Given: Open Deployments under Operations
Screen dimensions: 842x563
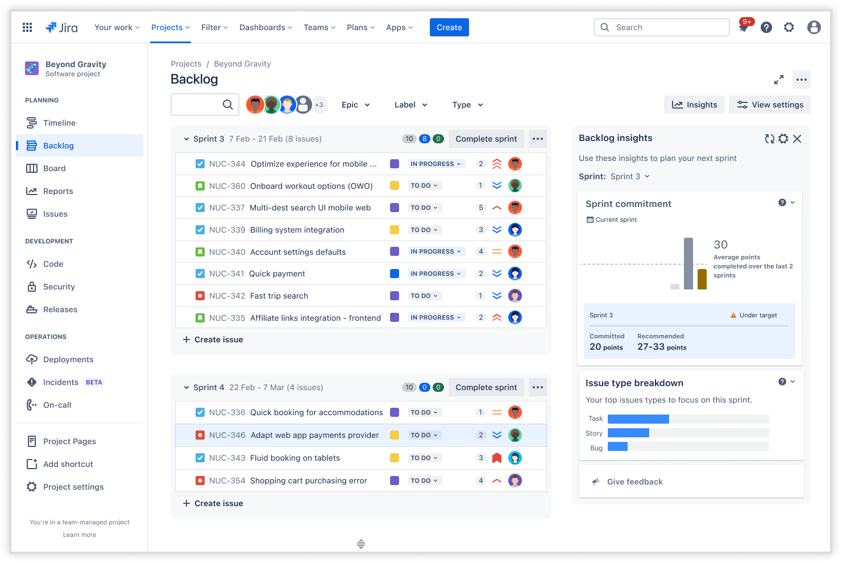Looking at the screenshot, I should [x=69, y=359].
